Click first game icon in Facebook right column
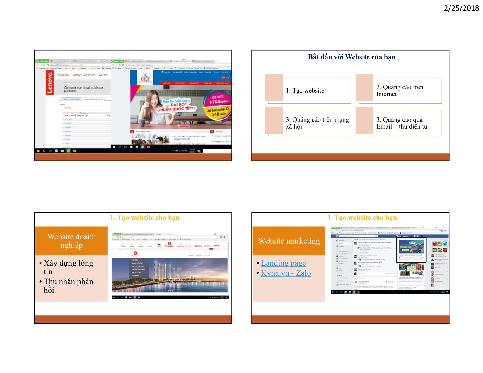The width and height of the screenshot is (483, 373). click(434, 244)
